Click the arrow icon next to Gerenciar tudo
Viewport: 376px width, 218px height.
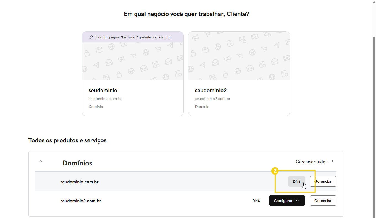click(x=331, y=161)
